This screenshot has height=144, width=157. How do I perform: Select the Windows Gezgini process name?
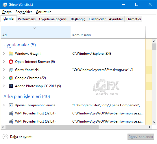pyautogui.click(x=28, y=54)
